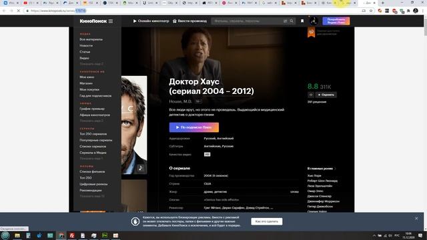The height and width of the screenshot is (240, 427).
Task: Open Магазин in the sidebar
Action: pos(86,83)
